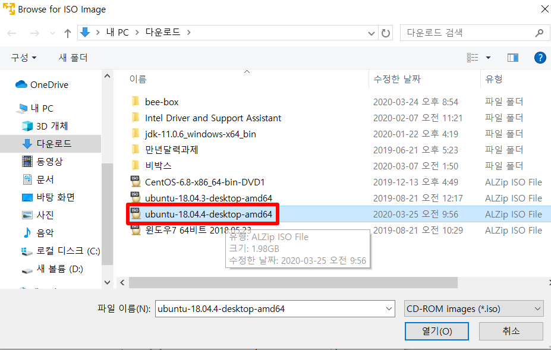This screenshot has height=350, width=551.
Task: Expand address bar history dropdown
Action: click(371, 33)
